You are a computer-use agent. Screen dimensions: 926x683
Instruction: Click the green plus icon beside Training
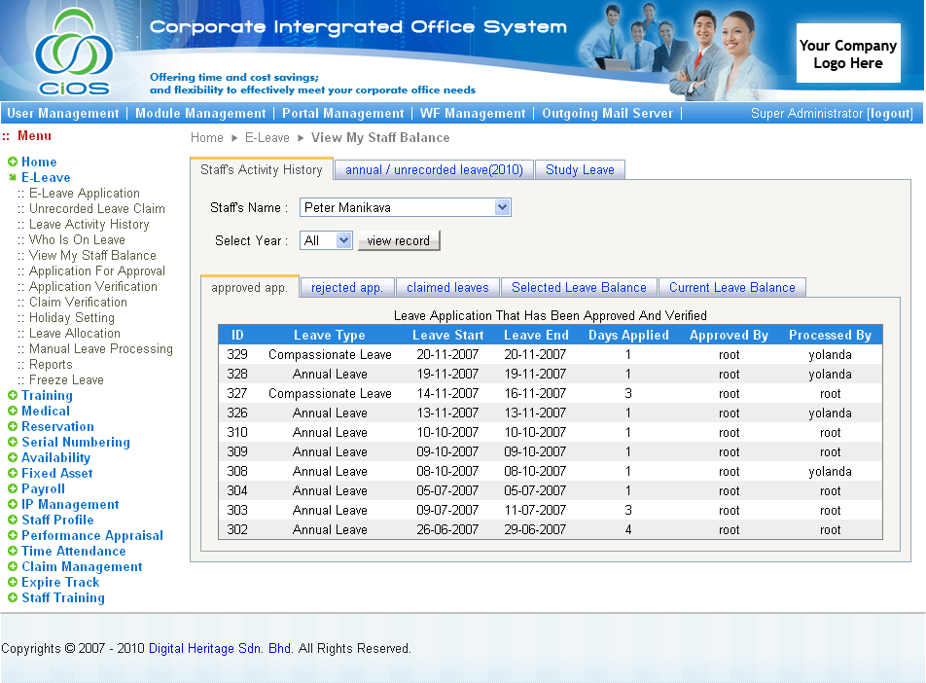[x=13, y=396]
